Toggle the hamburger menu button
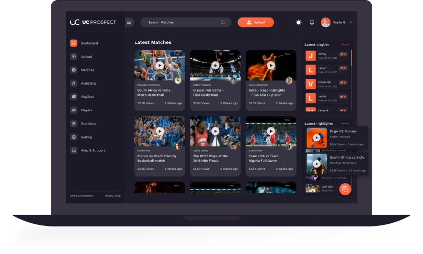 pyautogui.click(x=129, y=22)
